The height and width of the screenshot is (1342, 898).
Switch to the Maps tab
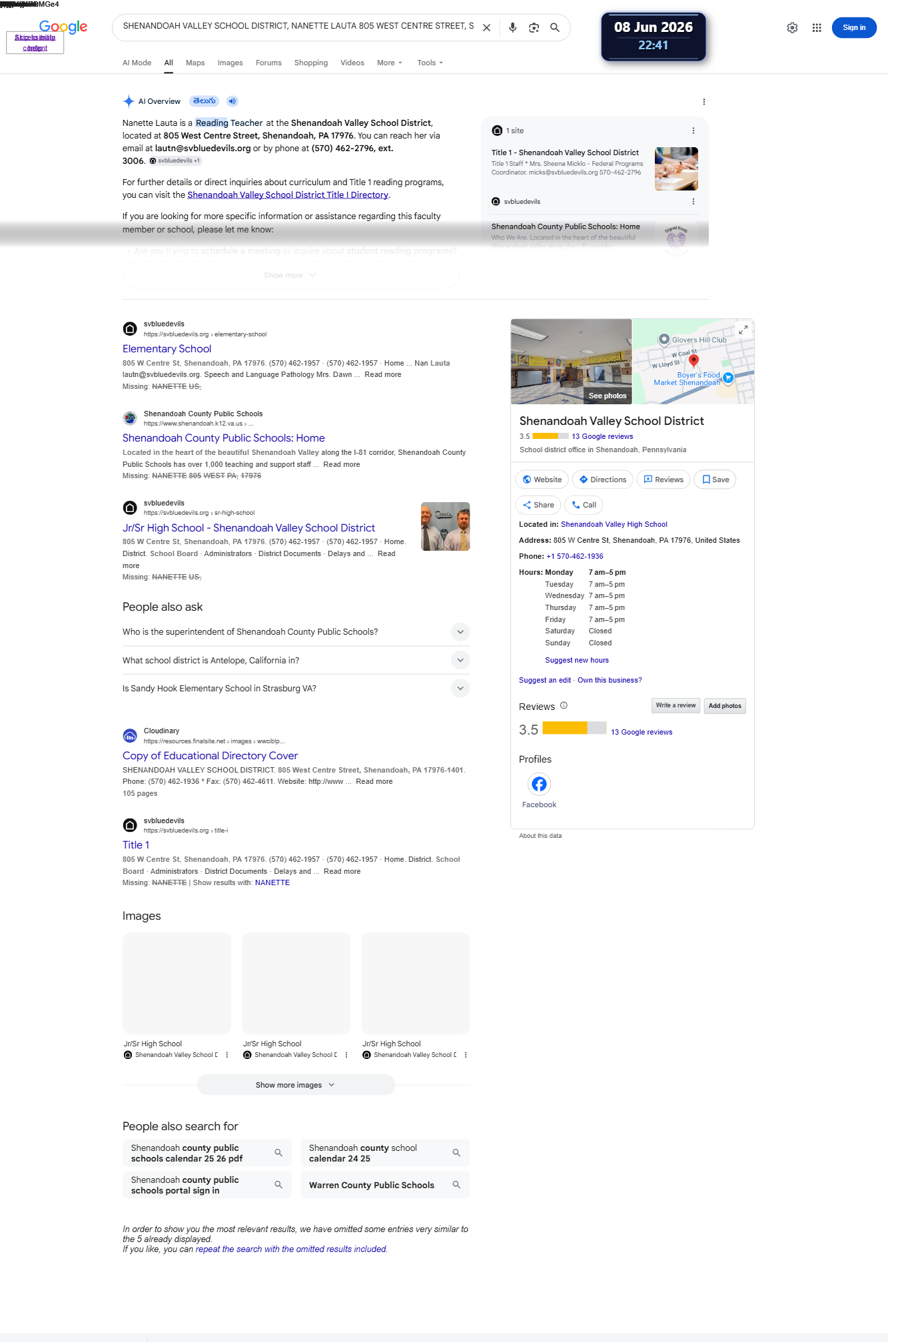tap(195, 63)
